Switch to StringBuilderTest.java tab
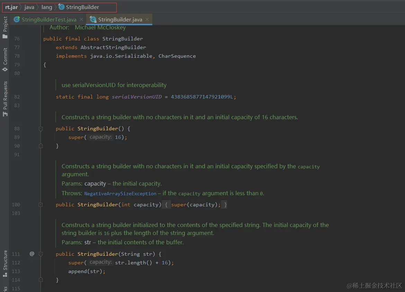405x292 pixels. (x=49, y=20)
